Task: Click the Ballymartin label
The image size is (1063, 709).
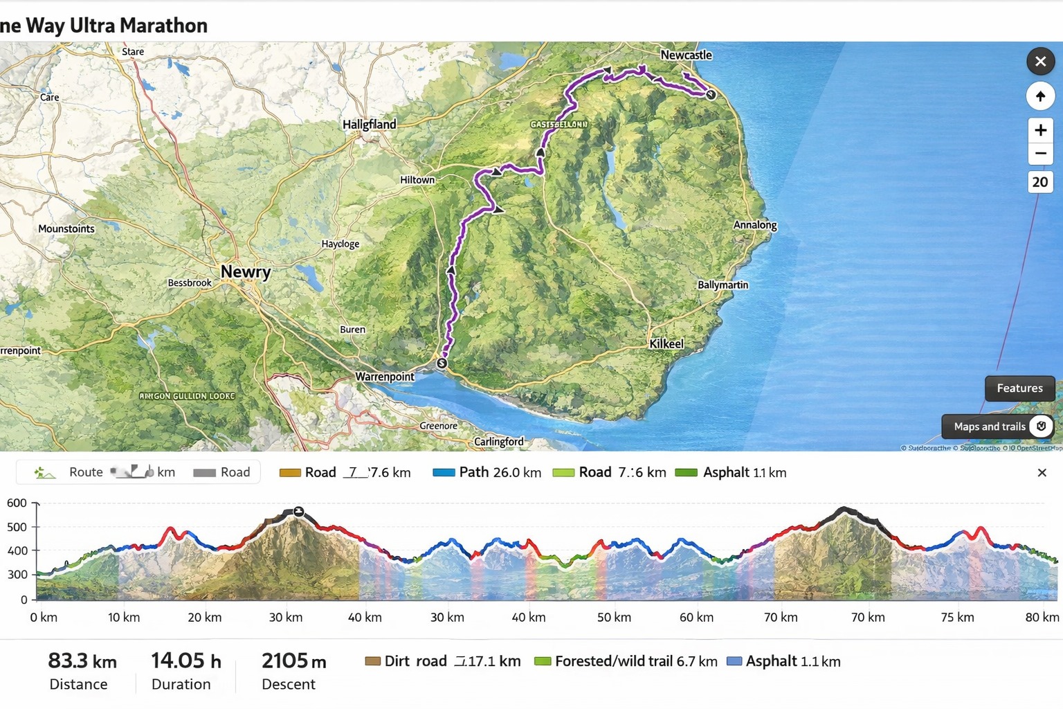Action: pos(723,285)
